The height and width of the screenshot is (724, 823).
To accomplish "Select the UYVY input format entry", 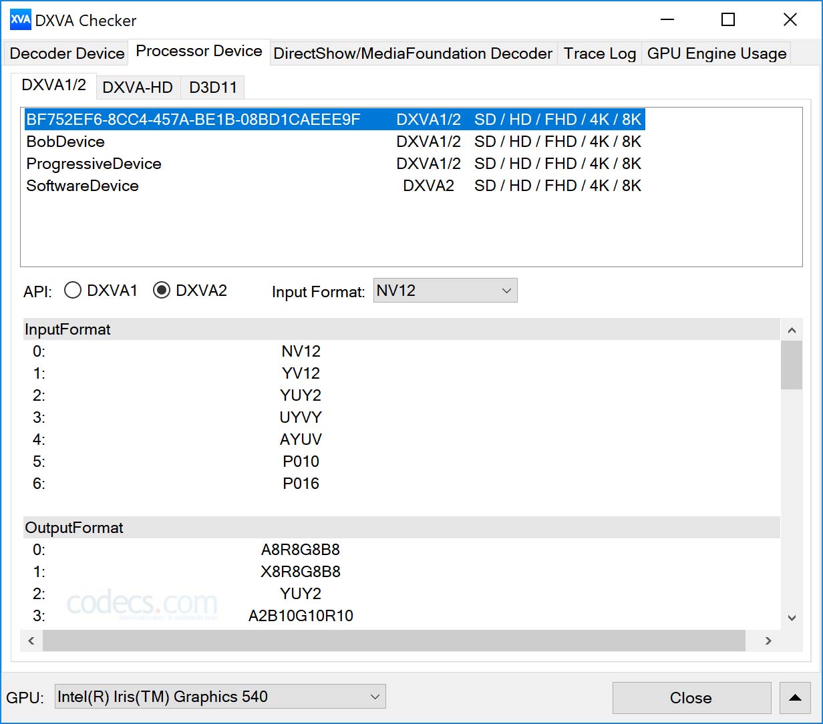I will pos(401,417).
